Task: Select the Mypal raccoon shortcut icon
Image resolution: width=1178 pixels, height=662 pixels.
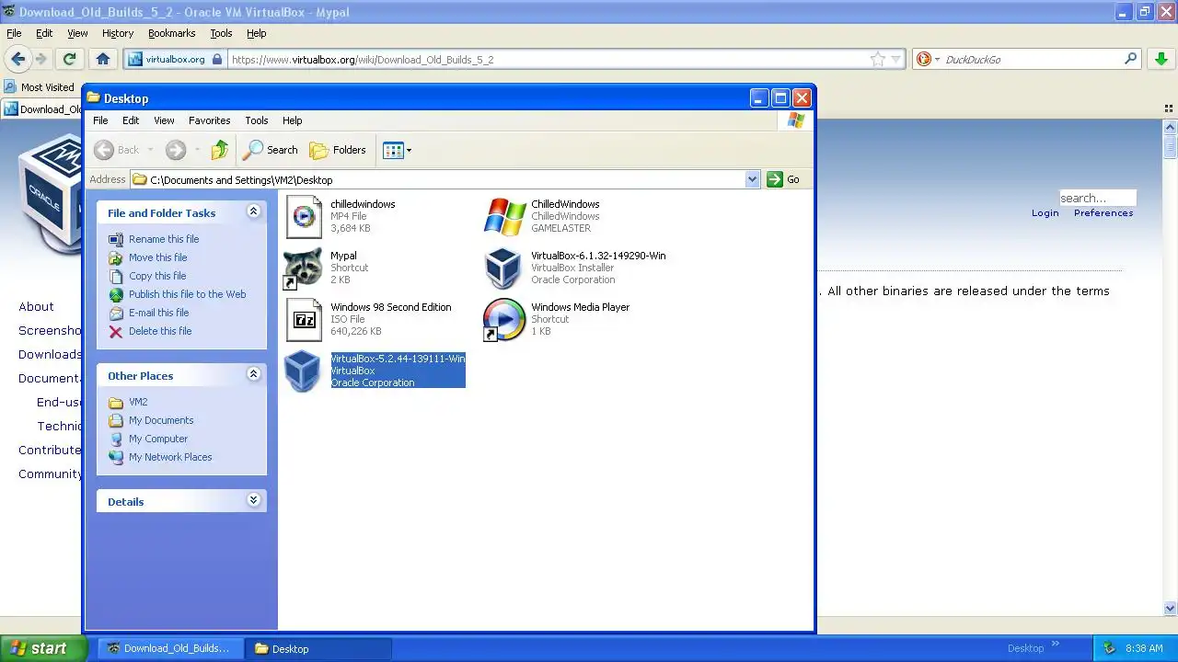Action: 303,268
